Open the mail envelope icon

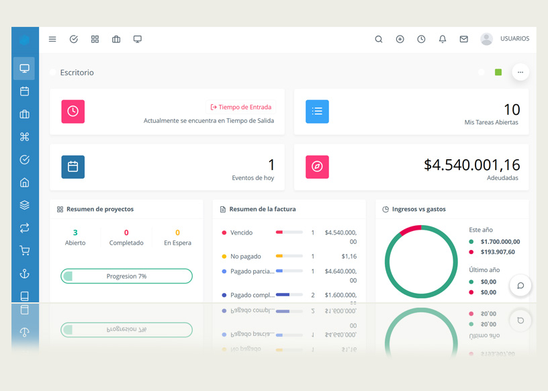pos(464,40)
